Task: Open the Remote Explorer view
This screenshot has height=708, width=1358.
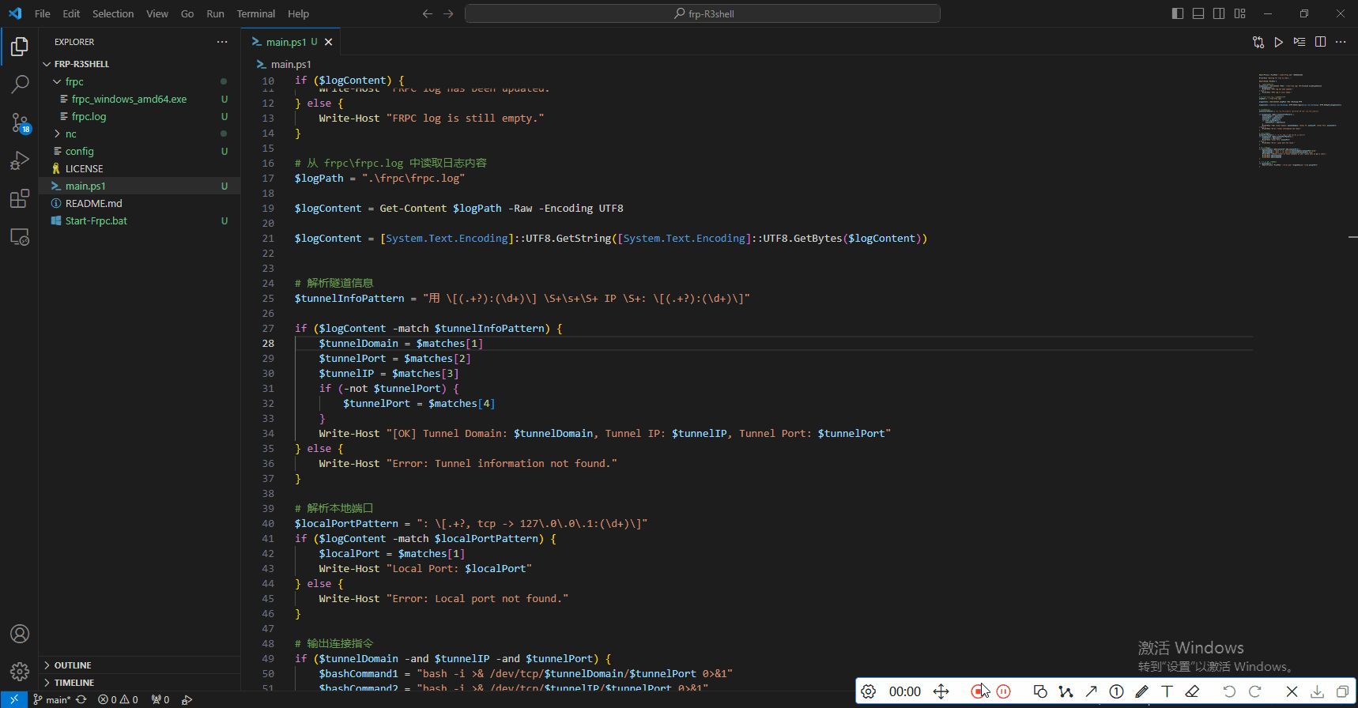Action: pyautogui.click(x=20, y=236)
